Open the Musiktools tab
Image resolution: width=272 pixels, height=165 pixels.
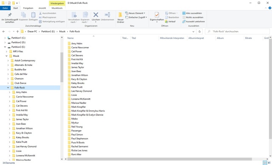pyautogui.click(x=57, y=8)
